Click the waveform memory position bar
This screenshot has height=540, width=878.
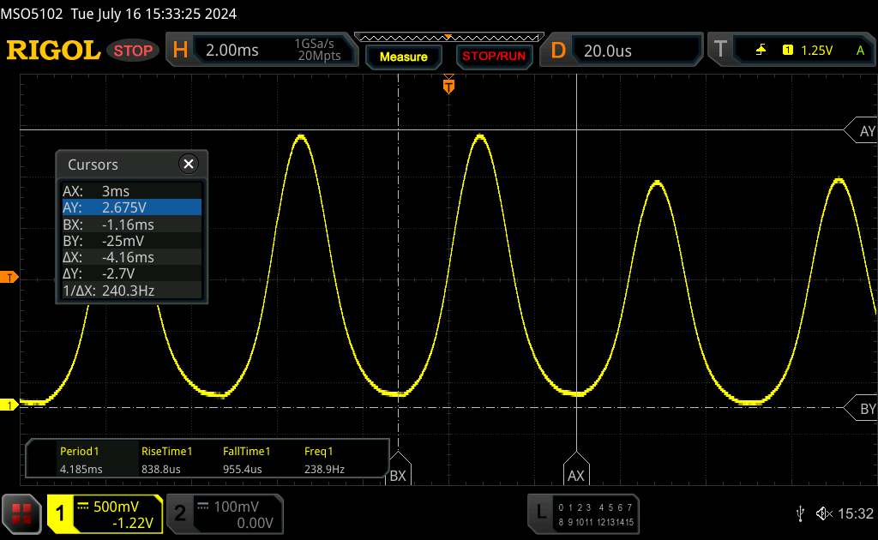[449, 38]
